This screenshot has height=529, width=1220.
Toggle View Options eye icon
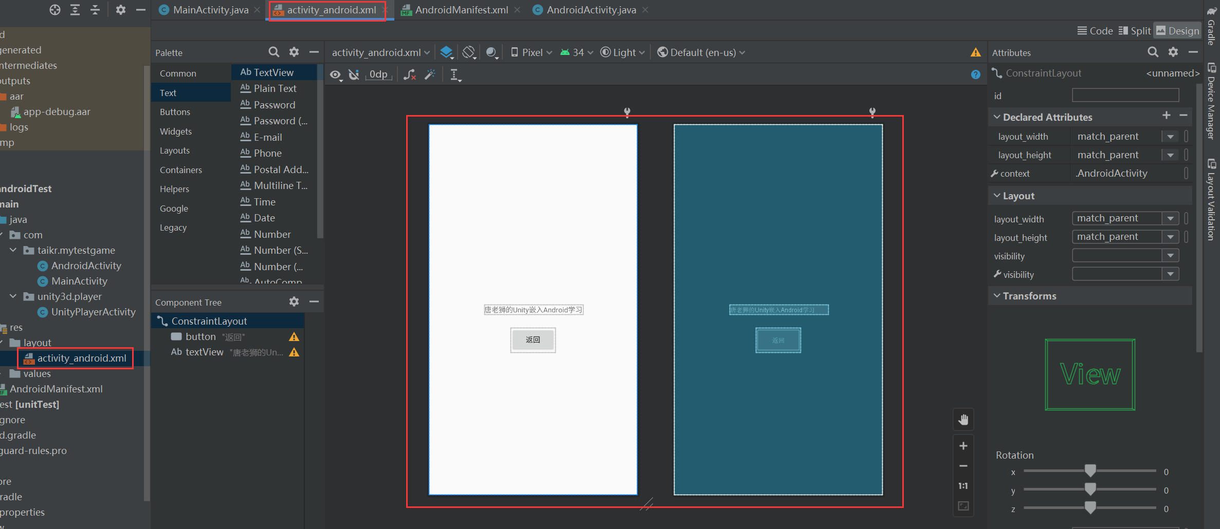(336, 75)
